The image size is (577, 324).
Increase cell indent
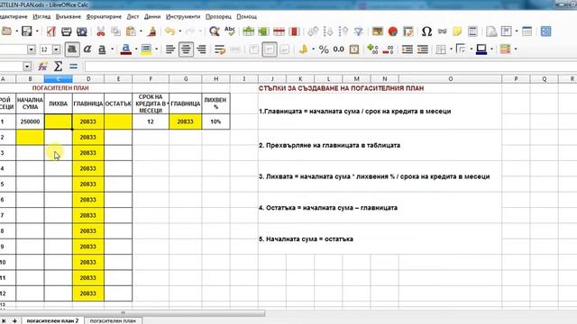click(x=407, y=49)
